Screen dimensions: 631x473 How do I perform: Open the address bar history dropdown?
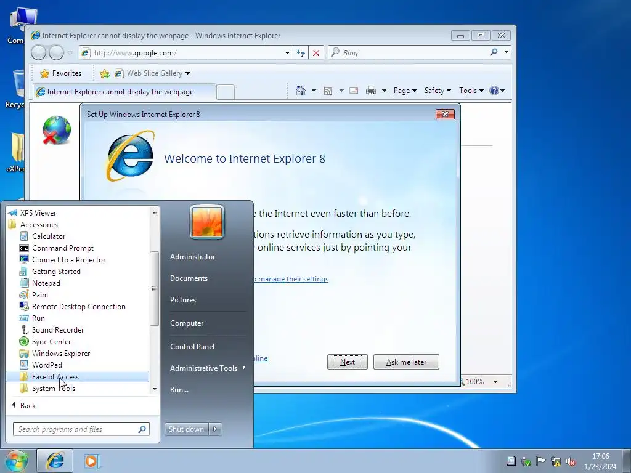pyautogui.click(x=287, y=53)
